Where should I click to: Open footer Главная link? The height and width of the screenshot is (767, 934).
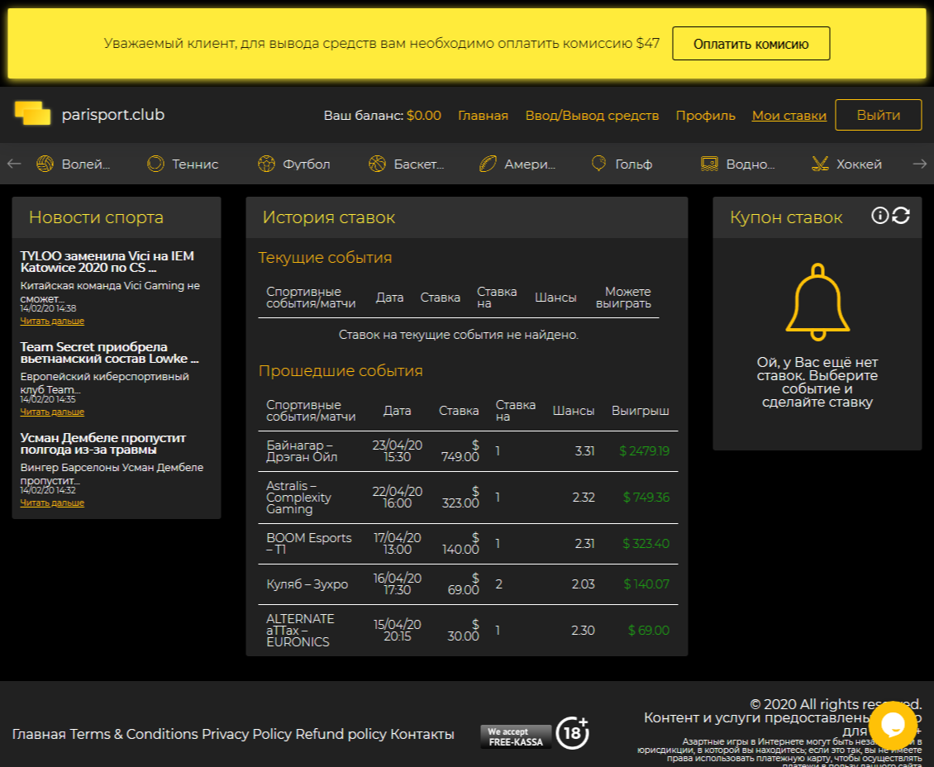39,734
